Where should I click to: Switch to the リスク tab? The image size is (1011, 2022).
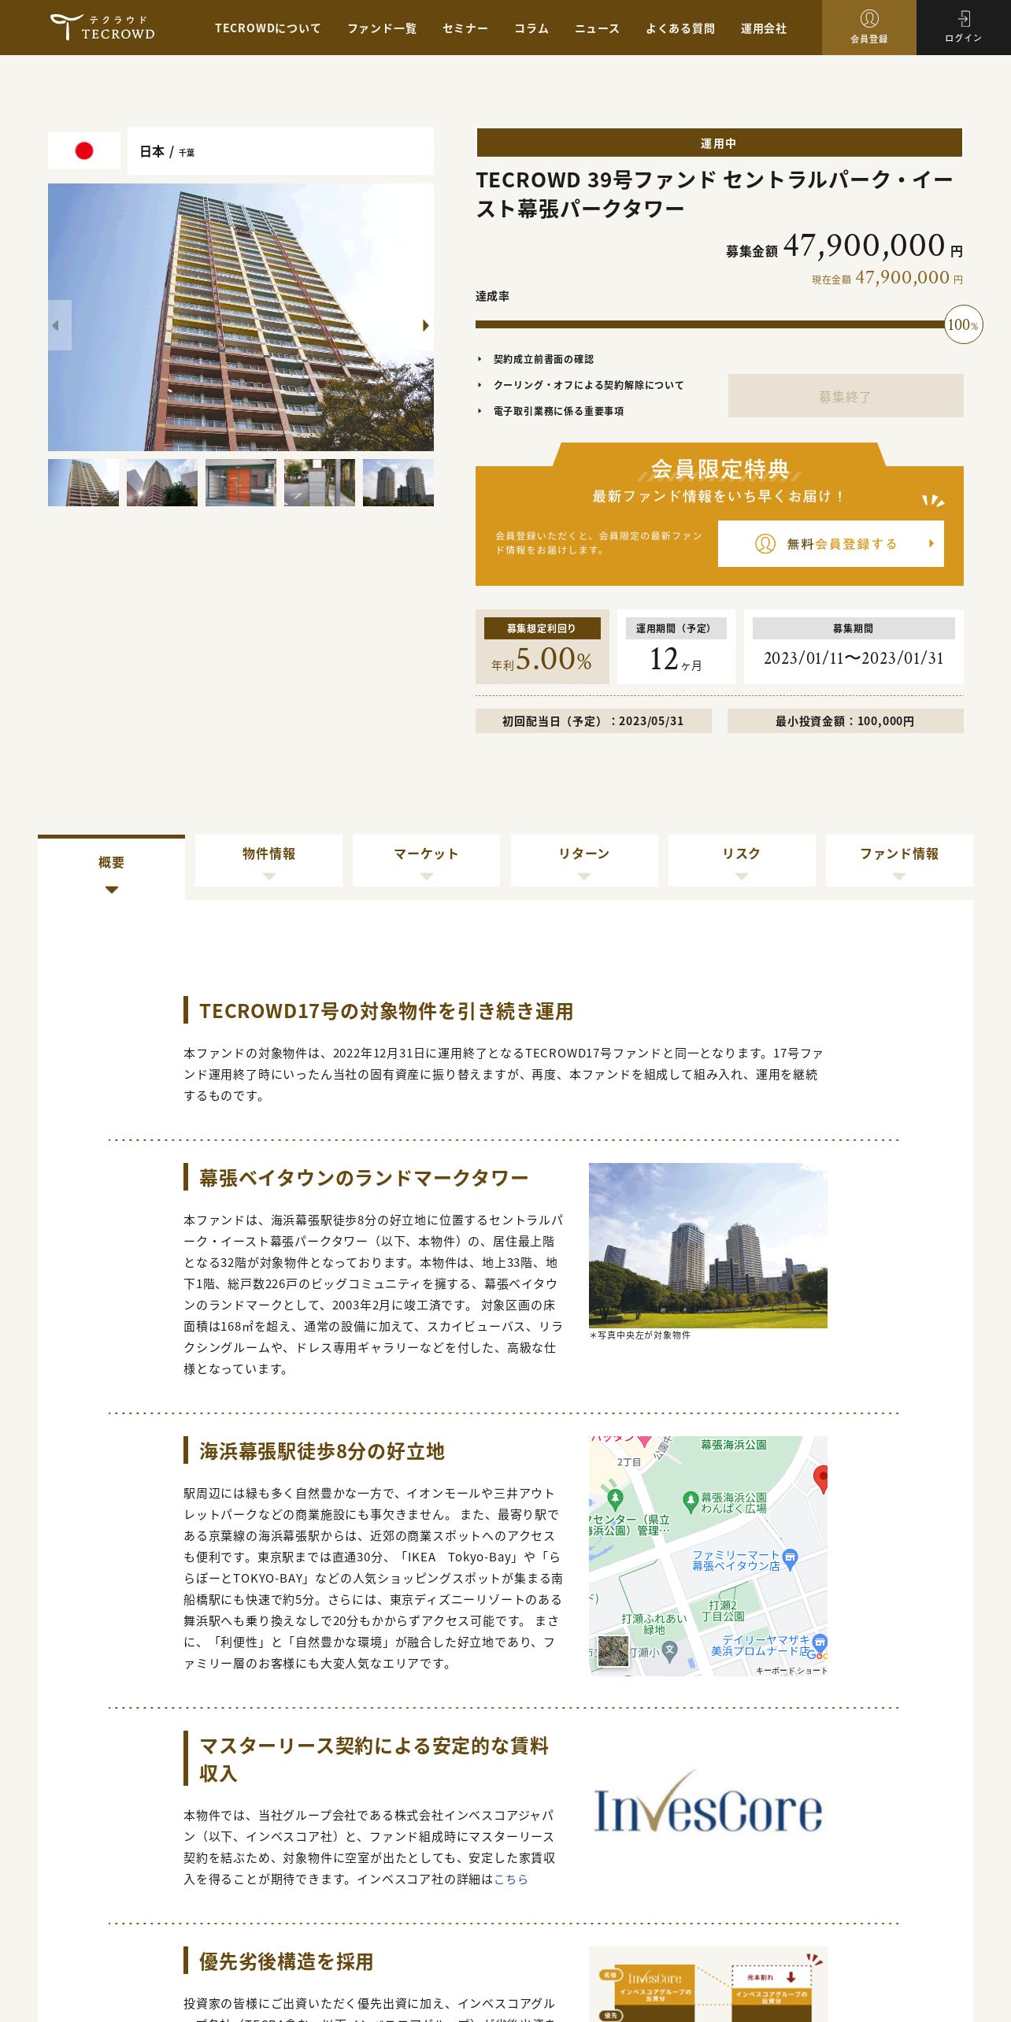pyautogui.click(x=742, y=861)
